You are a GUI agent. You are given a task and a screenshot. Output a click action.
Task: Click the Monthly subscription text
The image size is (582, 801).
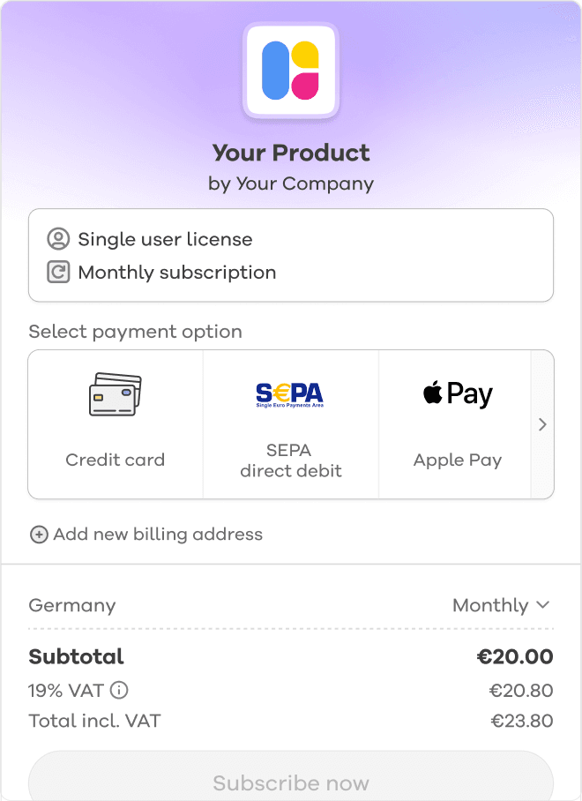click(177, 273)
